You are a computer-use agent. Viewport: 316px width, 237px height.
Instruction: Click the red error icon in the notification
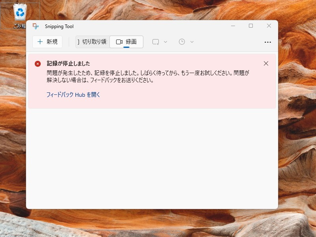tap(38, 64)
